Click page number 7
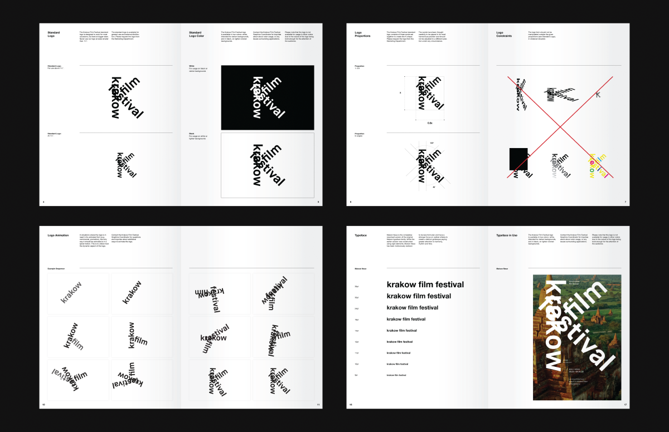The image size is (669, 432). (x=626, y=202)
